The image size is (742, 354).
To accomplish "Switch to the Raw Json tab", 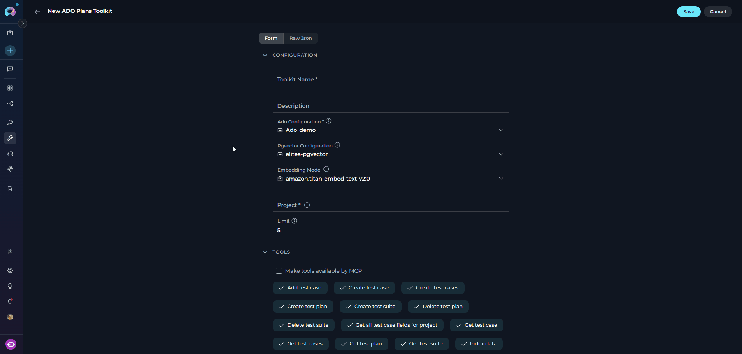I will pyautogui.click(x=301, y=38).
